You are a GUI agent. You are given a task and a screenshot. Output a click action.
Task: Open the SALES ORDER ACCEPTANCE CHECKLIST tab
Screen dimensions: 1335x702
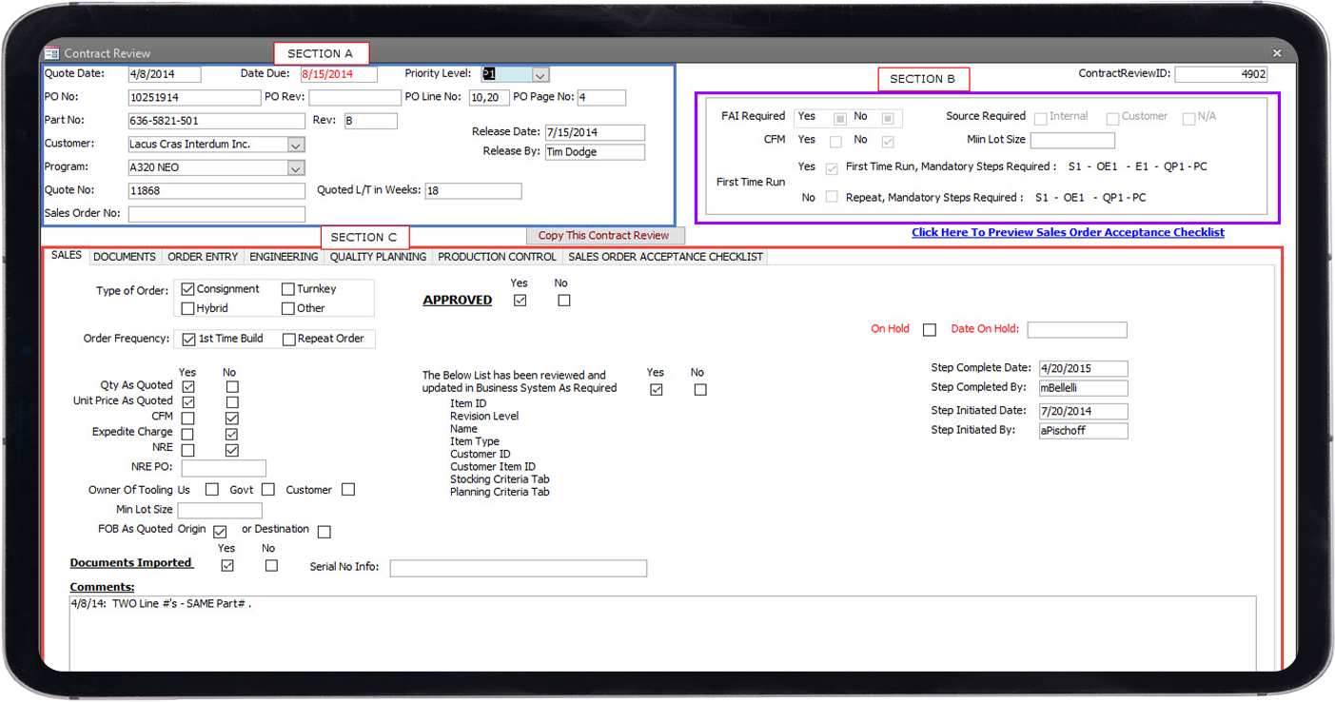[665, 257]
